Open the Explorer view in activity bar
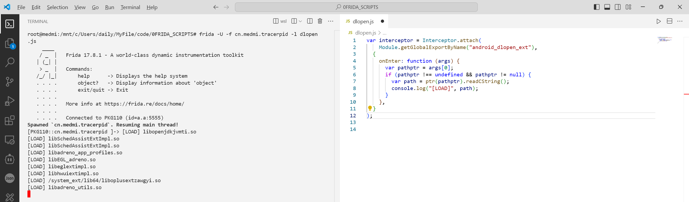689x202 pixels. pos(10,43)
